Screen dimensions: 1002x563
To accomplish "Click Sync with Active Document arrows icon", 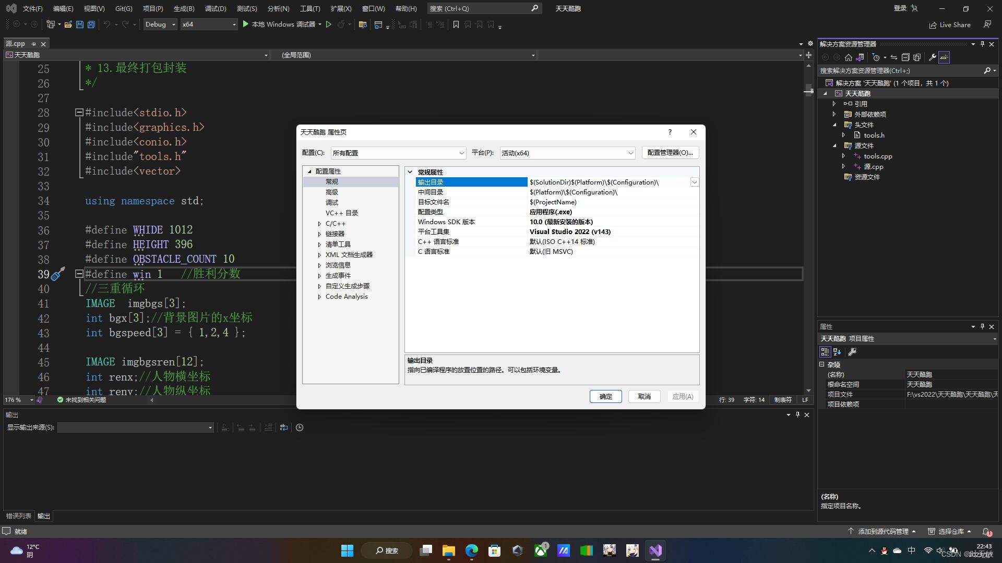I will tap(893, 57).
